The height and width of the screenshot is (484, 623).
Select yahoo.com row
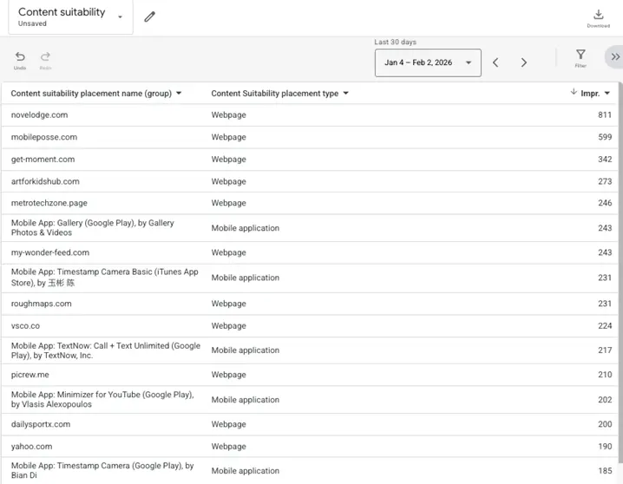(310, 447)
